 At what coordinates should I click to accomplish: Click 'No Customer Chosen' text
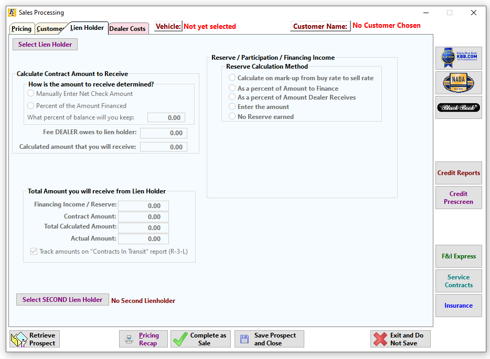(x=387, y=26)
